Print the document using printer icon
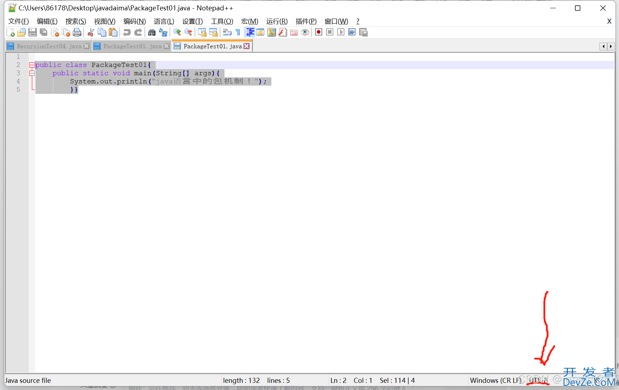The image size is (619, 390). coord(77,33)
